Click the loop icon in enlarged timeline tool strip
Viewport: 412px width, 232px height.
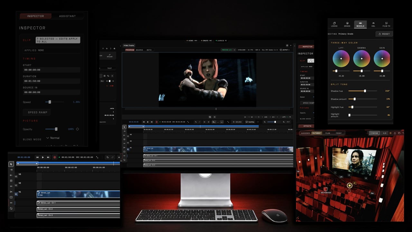pyautogui.click(x=11, y=208)
